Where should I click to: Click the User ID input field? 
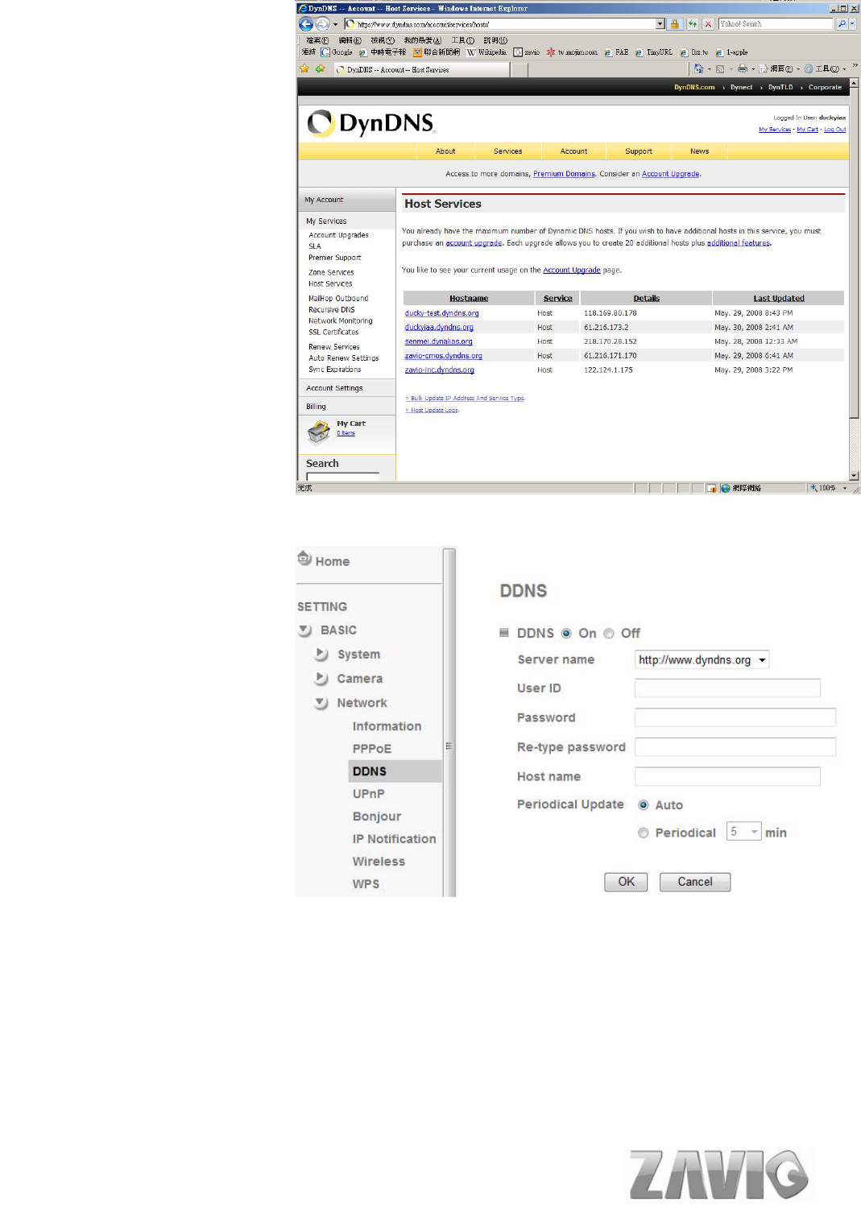pyautogui.click(x=727, y=688)
